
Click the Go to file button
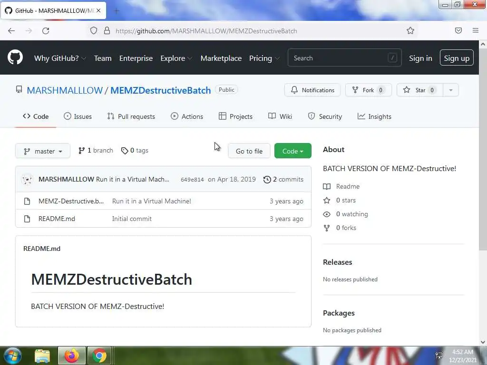click(x=249, y=151)
